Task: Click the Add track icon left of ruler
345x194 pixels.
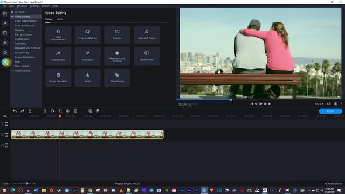Action: click(5, 116)
